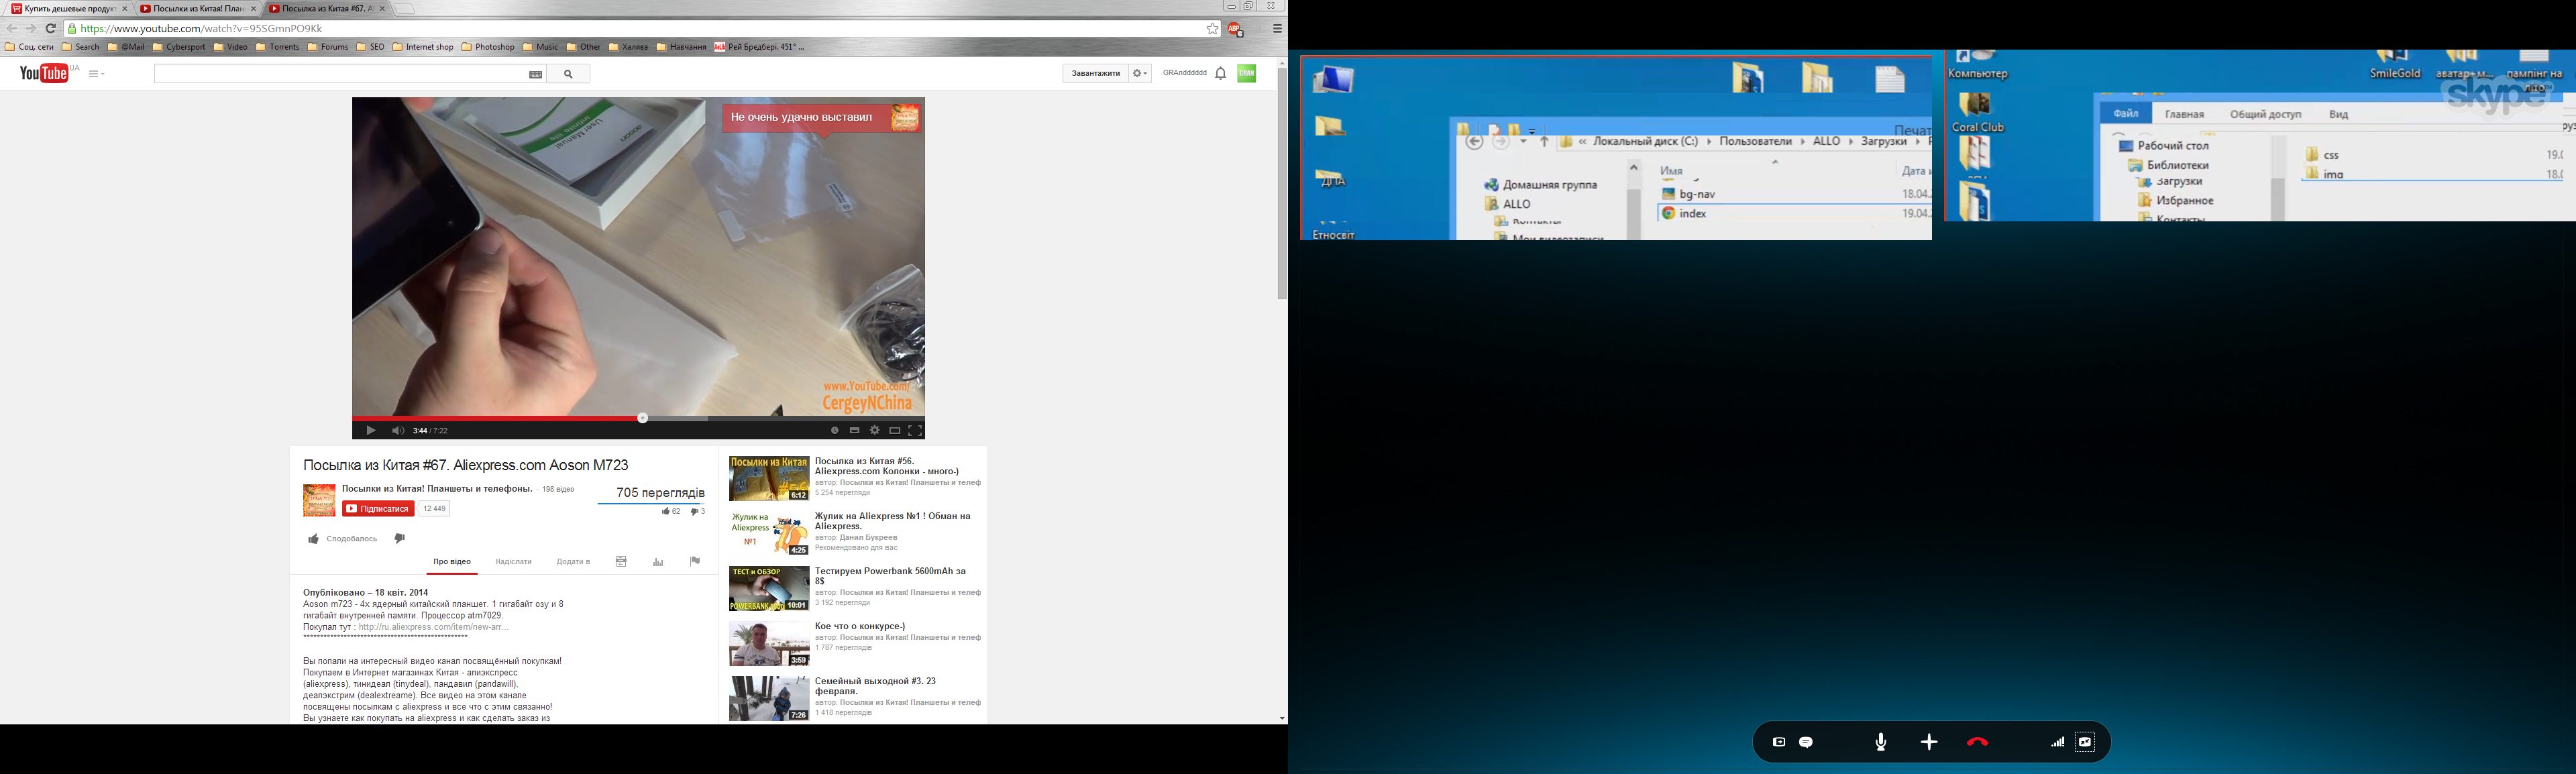Dislike the video with thumbs down
This screenshot has width=2576, height=774.
[399, 538]
